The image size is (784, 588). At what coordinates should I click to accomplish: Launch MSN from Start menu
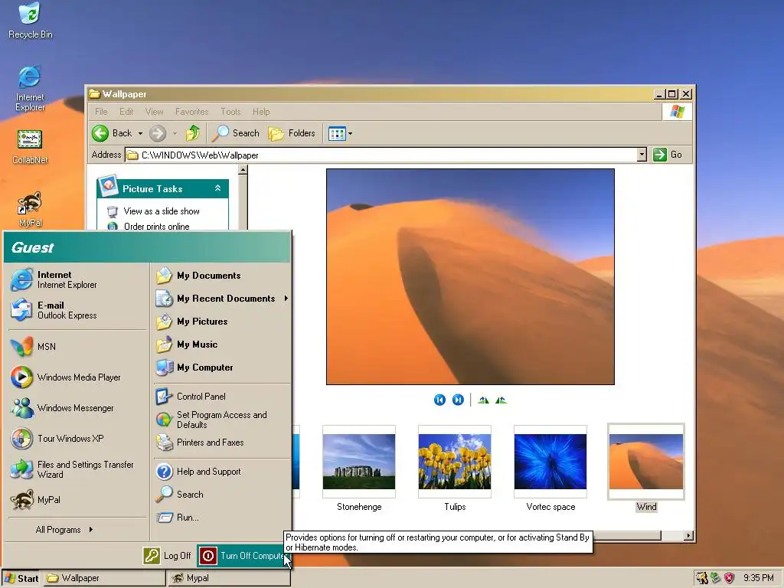[x=77, y=347]
